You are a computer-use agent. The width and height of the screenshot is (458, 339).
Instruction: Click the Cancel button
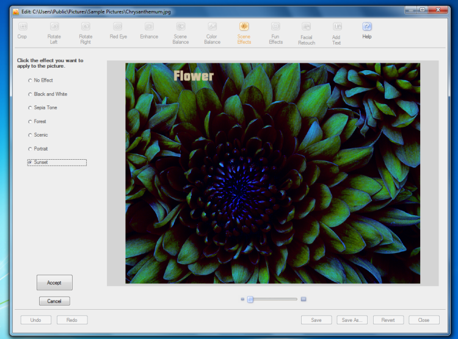[x=54, y=301]
